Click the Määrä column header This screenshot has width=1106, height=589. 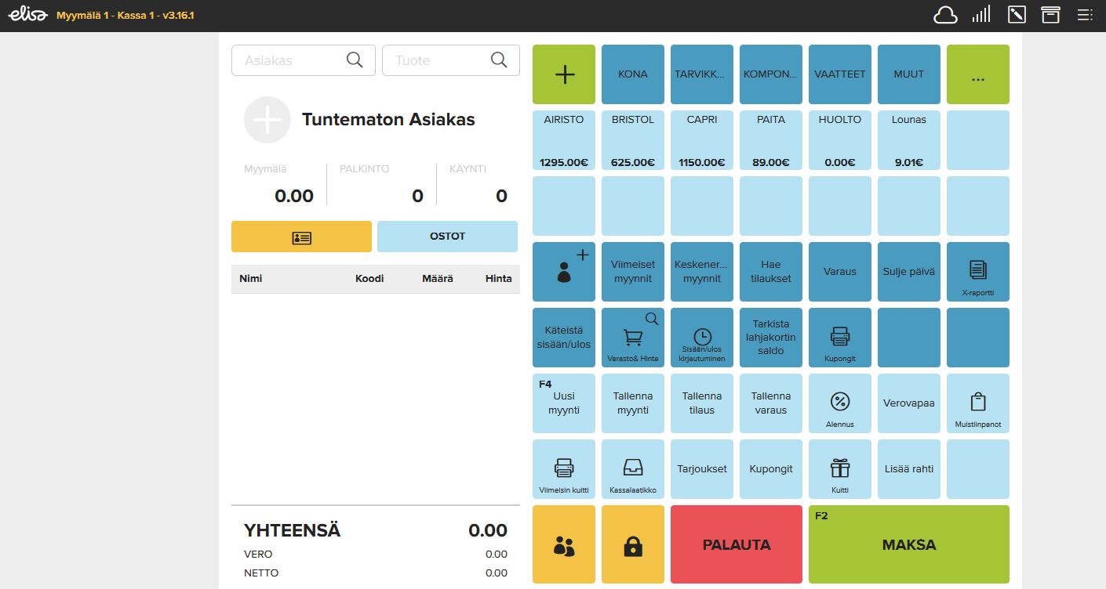click(x=437, y=279)
